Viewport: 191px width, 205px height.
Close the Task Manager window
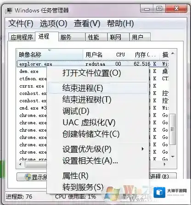point(176,9)
